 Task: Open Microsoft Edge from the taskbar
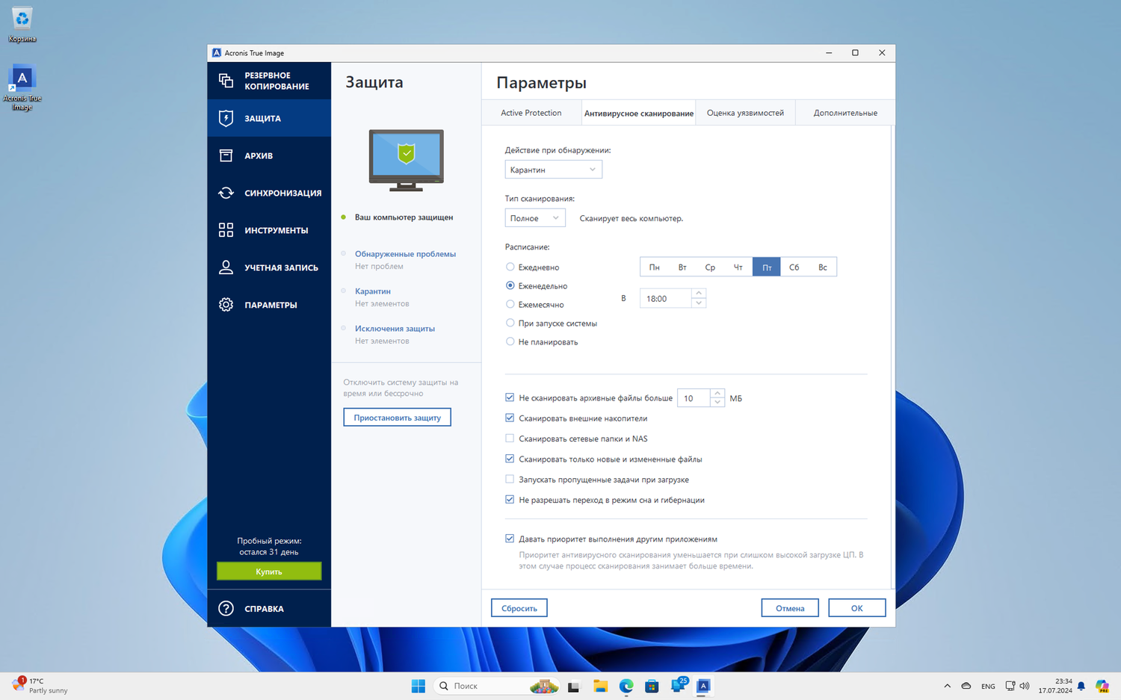coord(626,686)
